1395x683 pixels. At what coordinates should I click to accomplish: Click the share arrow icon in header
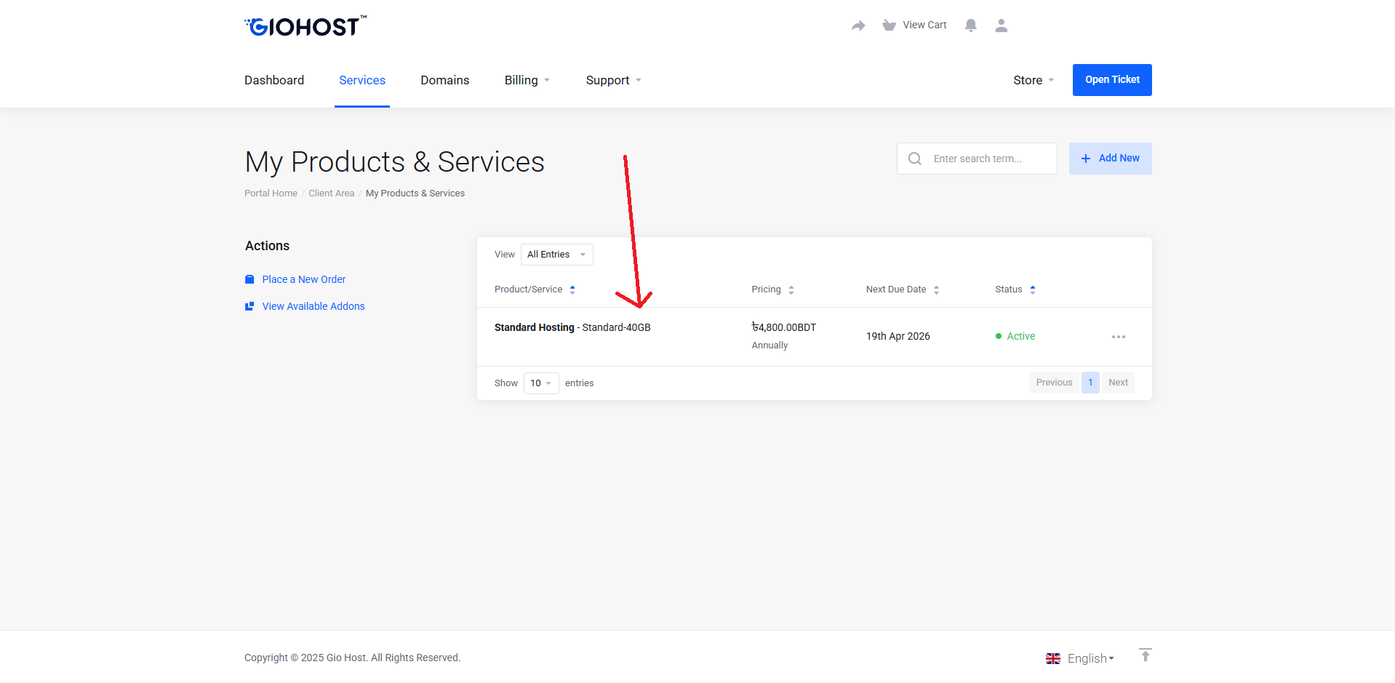(x=858, y=25)
